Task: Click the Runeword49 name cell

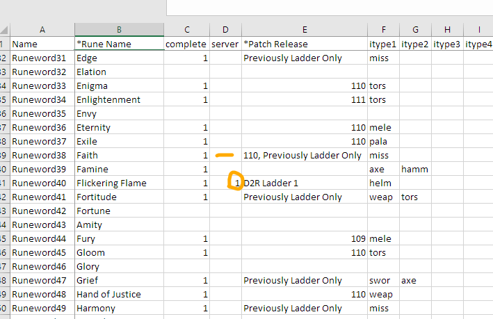Action: [x=42, y=308]
